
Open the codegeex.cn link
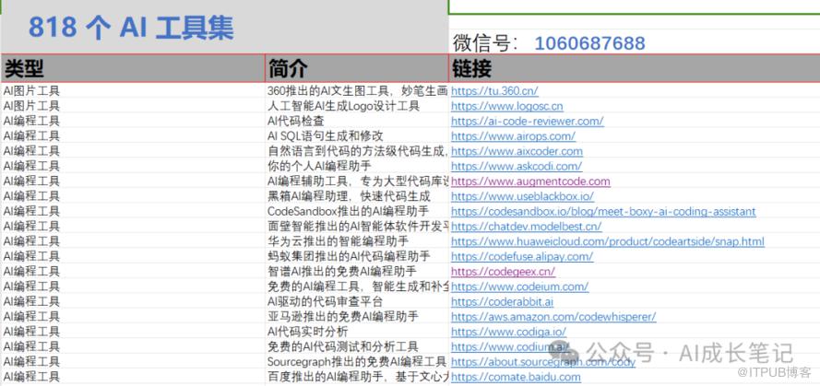coord(503,272)
